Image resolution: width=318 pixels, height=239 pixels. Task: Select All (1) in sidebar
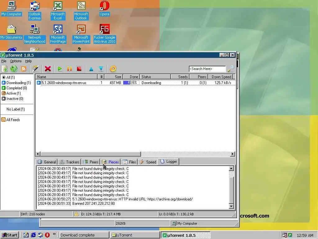pyautogui.click(x=8, y=77)
